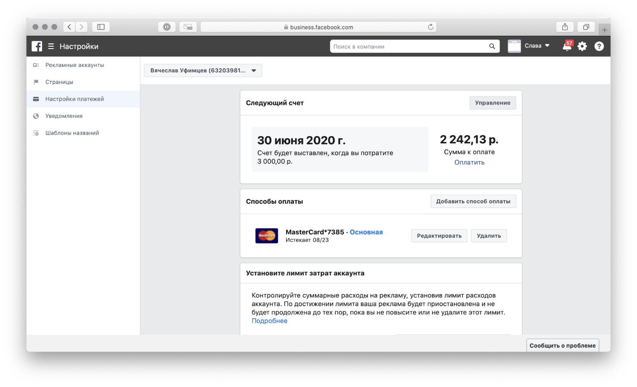The width and height of the screenshot is (637, 387).
Task: Click the Управление button
Action: tap(493, 103)
